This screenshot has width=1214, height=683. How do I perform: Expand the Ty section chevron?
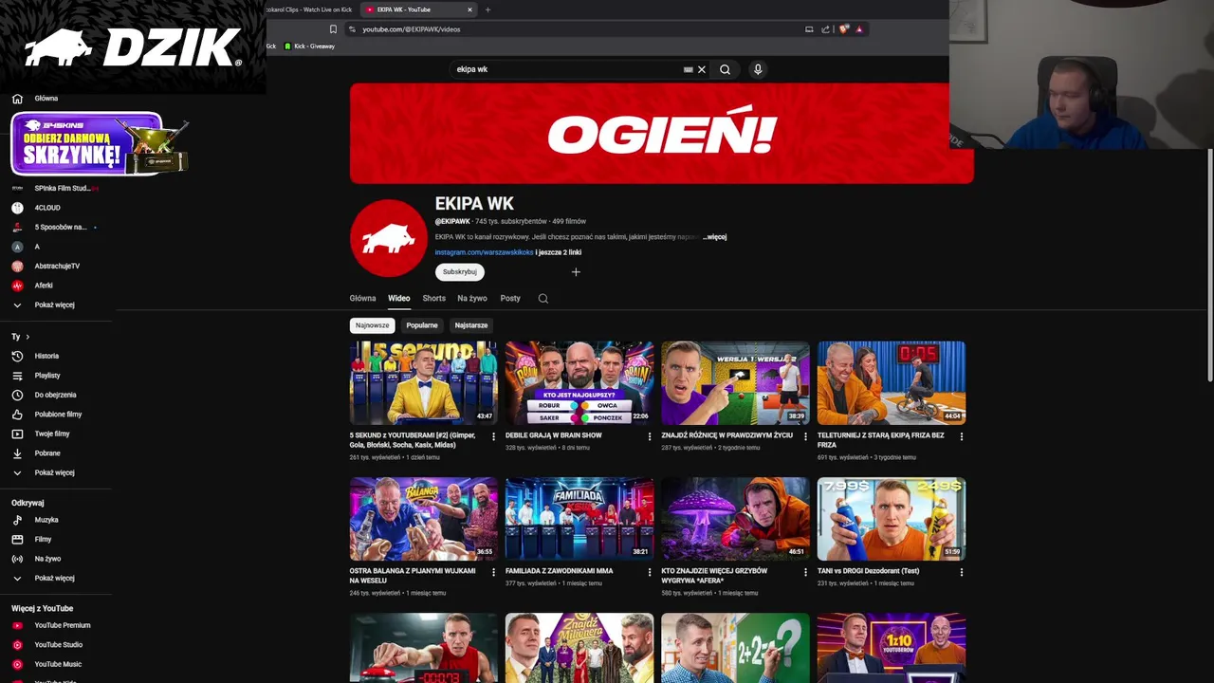coord(28,337)
